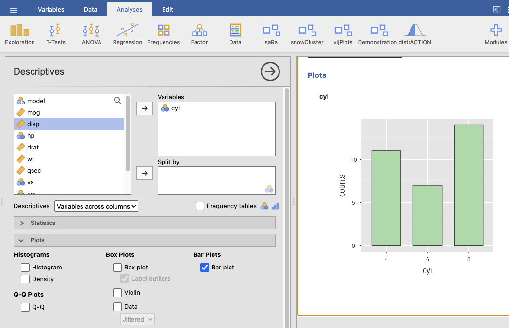Screen dimensions: 509x328
Task: Enable the Histogram checkbox
Action: (25, 267)
